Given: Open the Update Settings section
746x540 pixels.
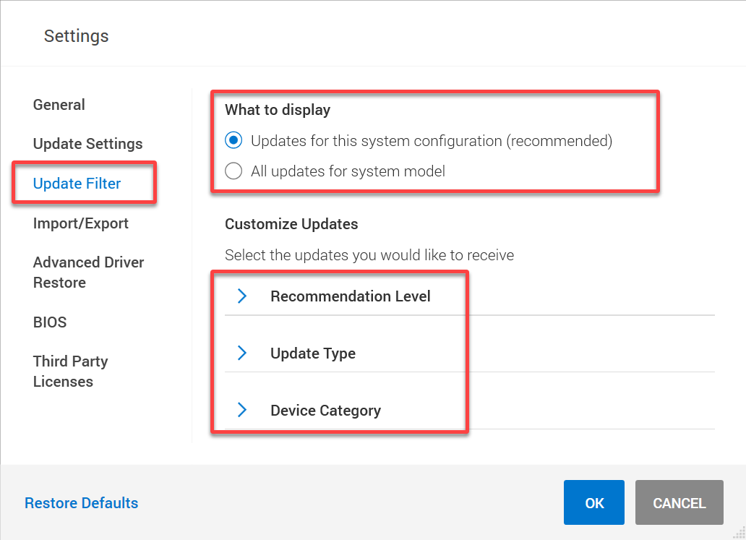Looking at the screenshot, I should click(x=87, y=143).
